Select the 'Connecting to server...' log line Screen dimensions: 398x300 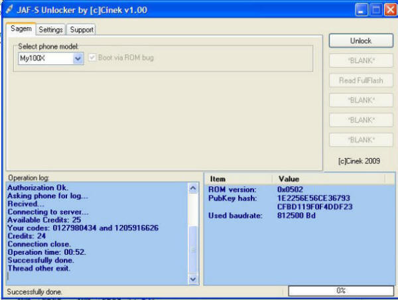point(48,212)
